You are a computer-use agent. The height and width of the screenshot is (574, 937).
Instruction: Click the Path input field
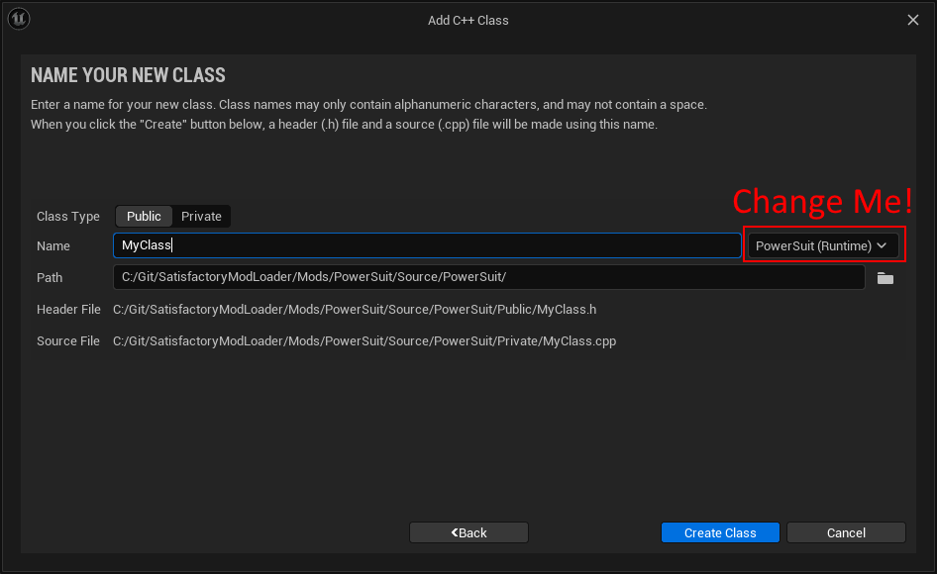(x=489, y=277)
